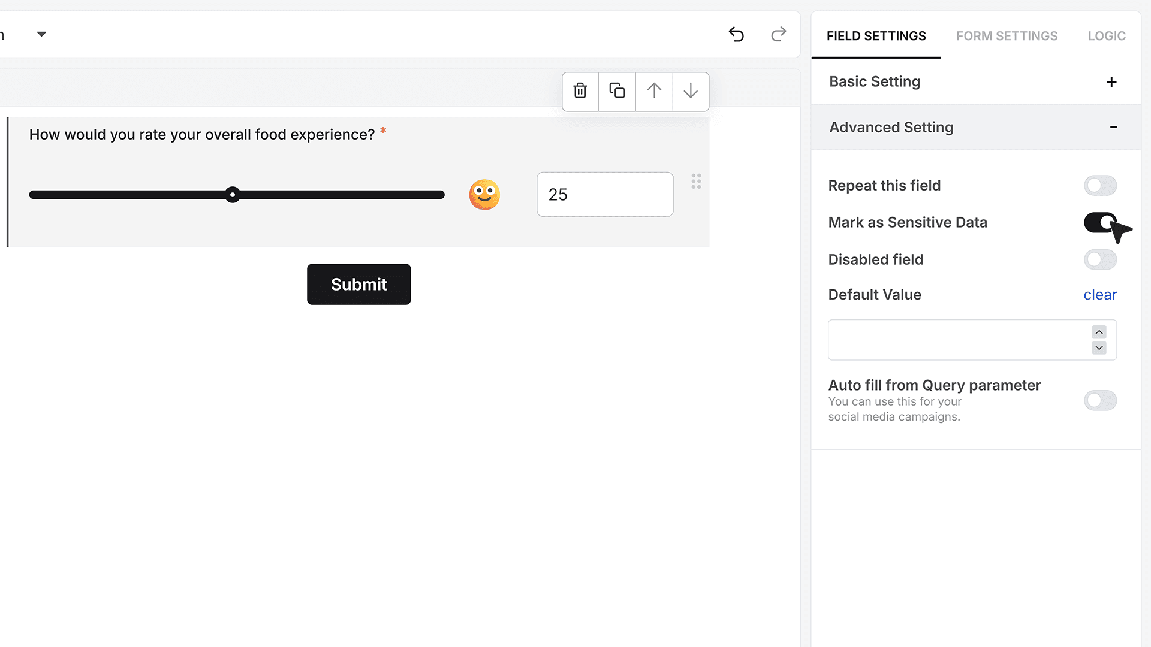
Task: Click the clear link for Default Value
Action: [x=1100, y=295]
